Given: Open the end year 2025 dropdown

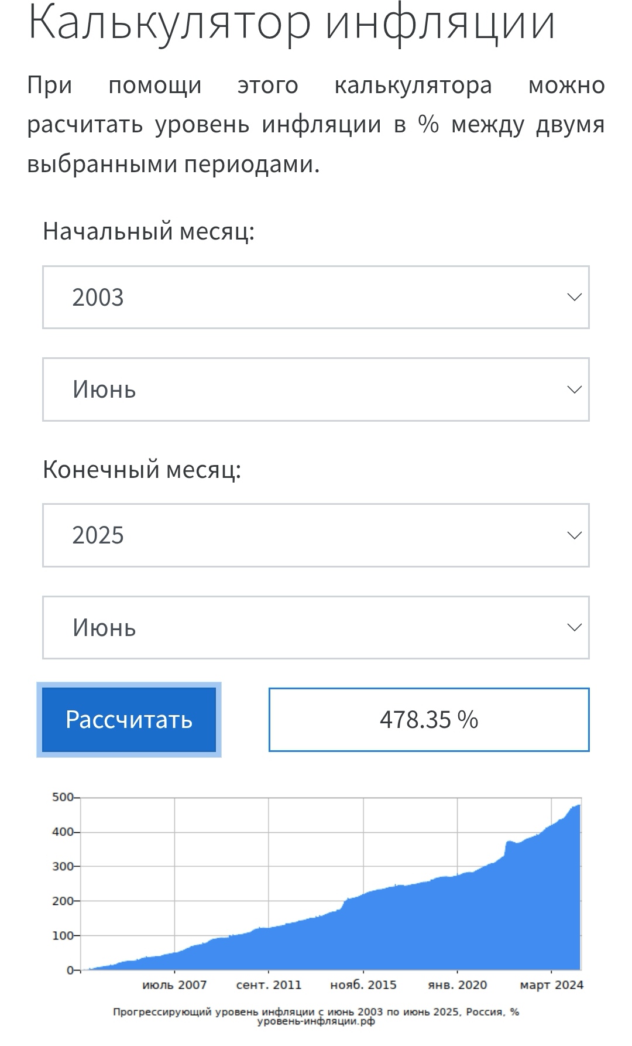Looking at the screenshot, I should pos(315,535).
